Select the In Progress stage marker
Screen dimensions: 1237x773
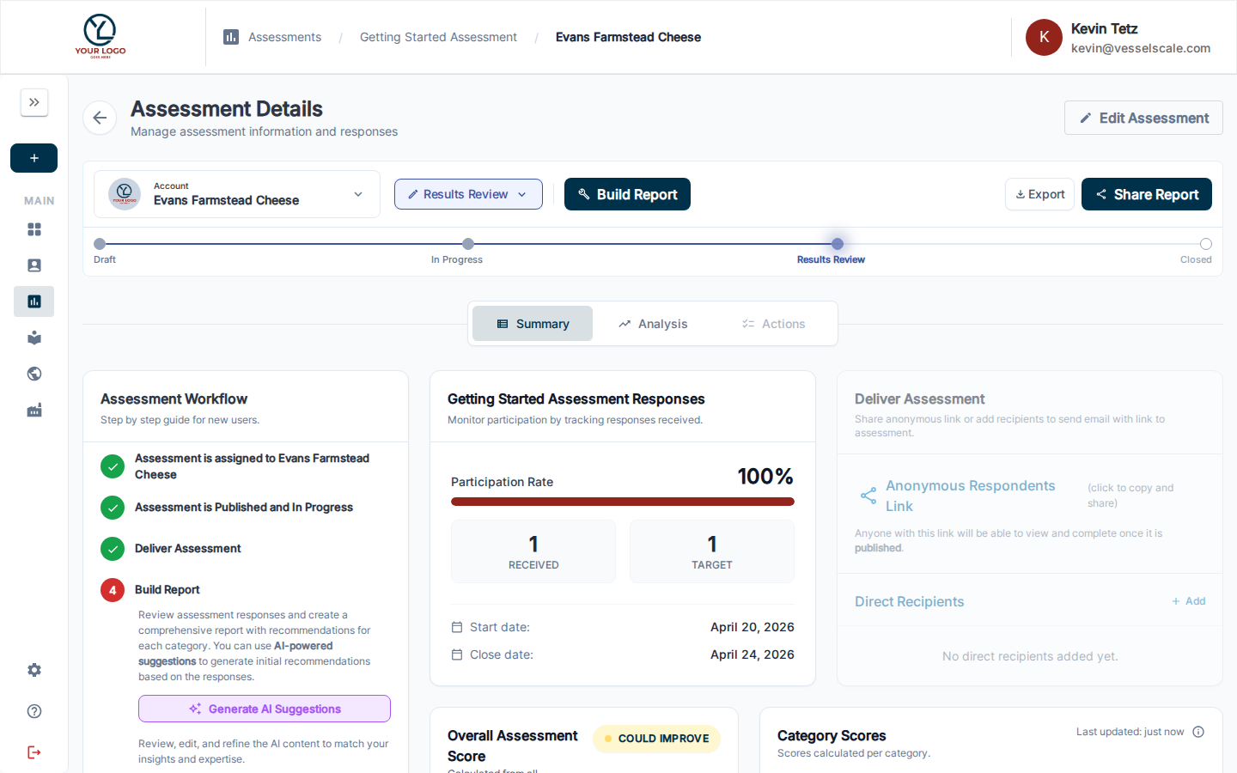point(468,244)
